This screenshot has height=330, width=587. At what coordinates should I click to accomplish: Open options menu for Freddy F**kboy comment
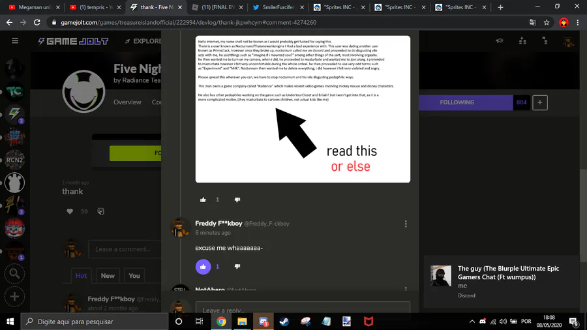406,224
